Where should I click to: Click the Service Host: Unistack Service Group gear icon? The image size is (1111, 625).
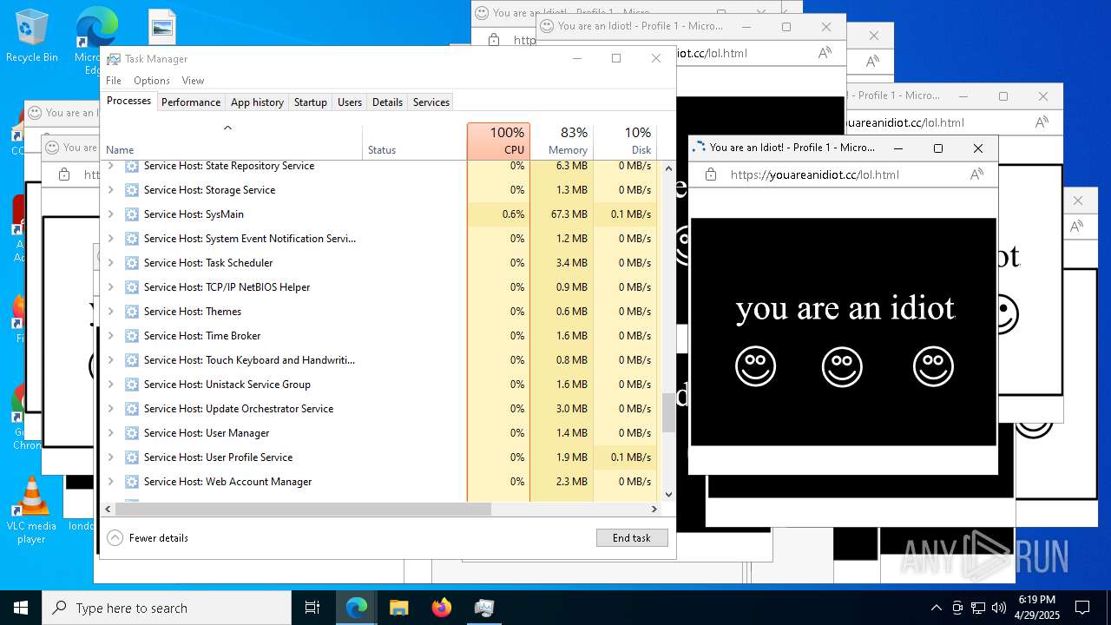point(132,384)
